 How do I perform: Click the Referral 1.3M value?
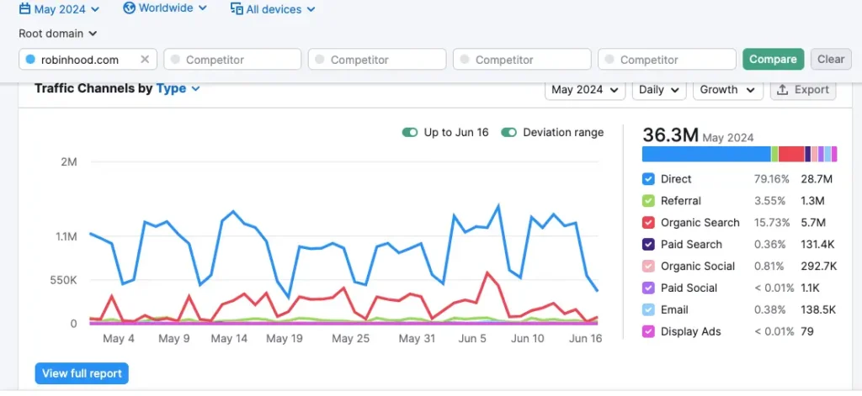point(812,201)
